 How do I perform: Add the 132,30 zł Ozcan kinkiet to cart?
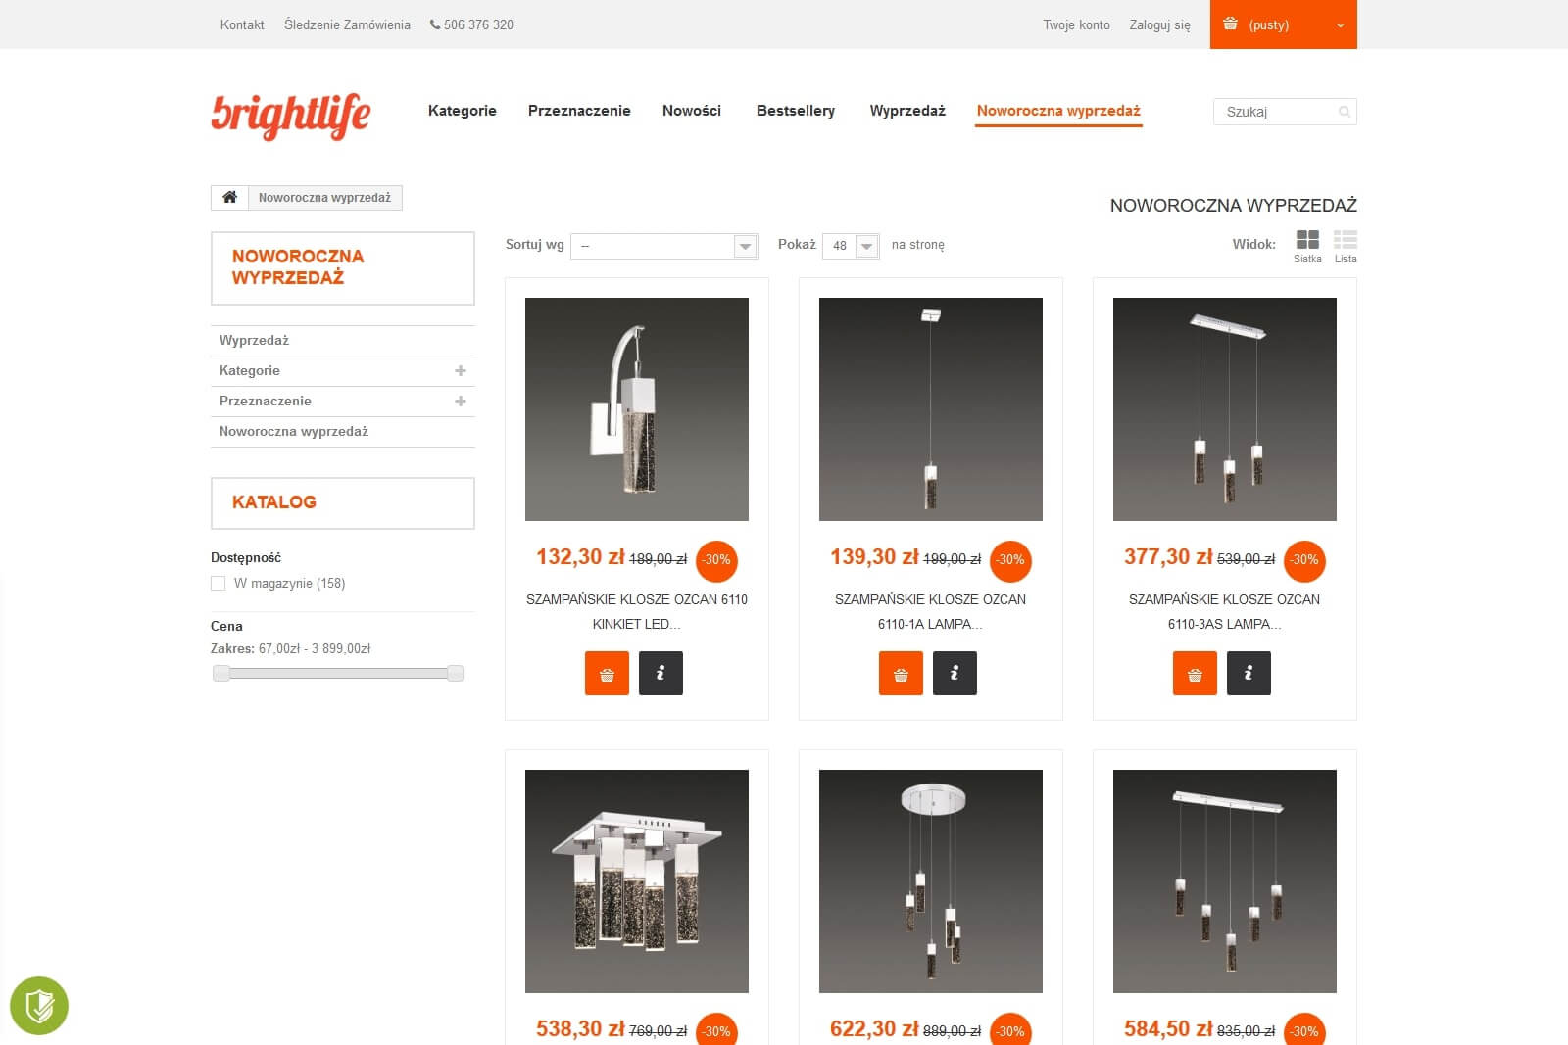pos(607,673)
